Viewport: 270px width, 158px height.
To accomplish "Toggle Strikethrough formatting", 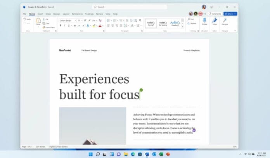I will pyautogui.click(x=75, y=26).
